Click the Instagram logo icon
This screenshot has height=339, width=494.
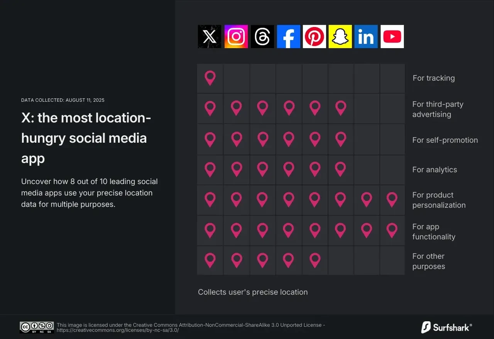(236, 37)
